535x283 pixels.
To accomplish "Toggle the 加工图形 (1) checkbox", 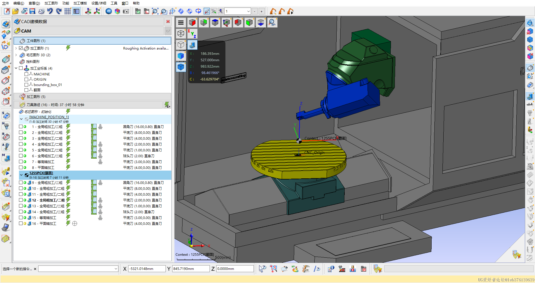I will pos(21,48).
